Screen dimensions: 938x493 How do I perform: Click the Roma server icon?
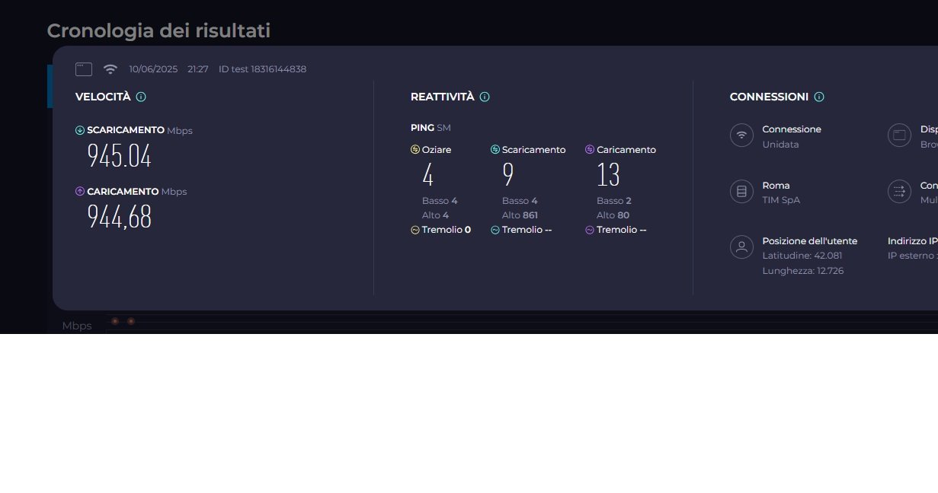click(x=741, y=192)
